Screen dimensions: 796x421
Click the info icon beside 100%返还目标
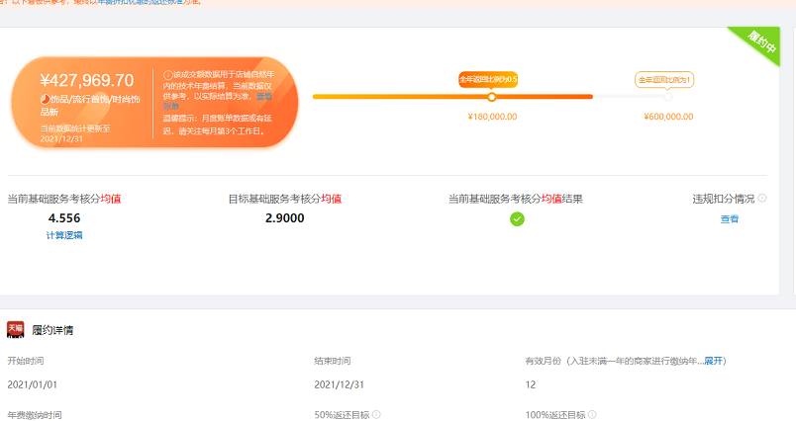592,414
